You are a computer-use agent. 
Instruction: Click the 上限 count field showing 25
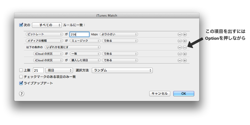tap(38, 70)
